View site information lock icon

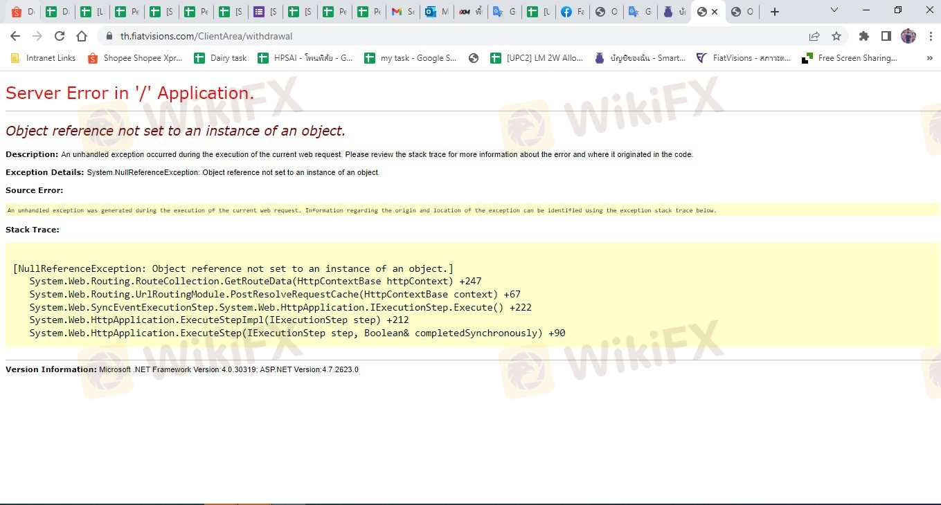tap(109, 36)
